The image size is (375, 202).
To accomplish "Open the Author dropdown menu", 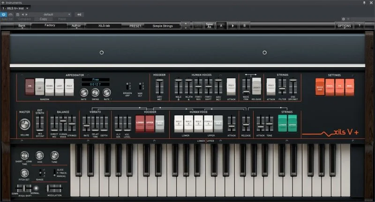I will click(76, 26).
